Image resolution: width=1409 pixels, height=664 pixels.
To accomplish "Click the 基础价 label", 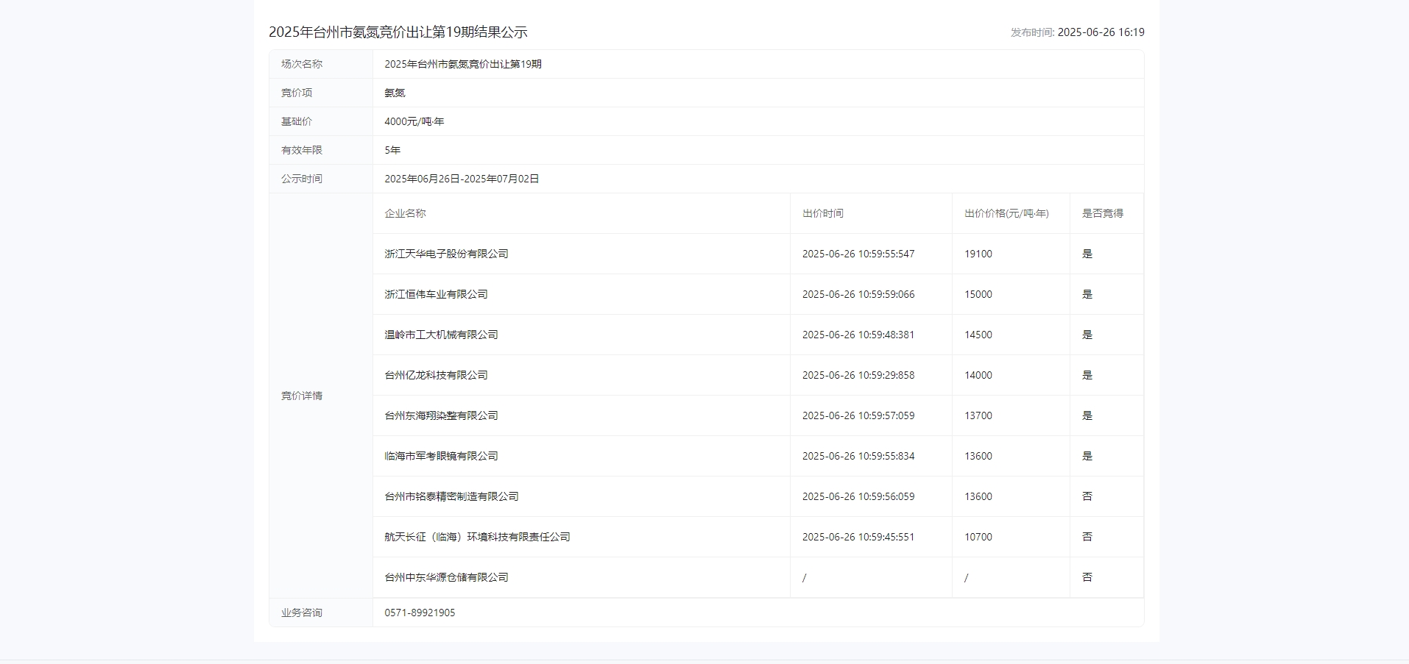I will pyautogui.click(x=297, y=121).
